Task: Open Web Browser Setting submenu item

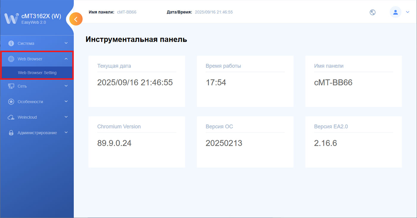Action: pos(37,73)
